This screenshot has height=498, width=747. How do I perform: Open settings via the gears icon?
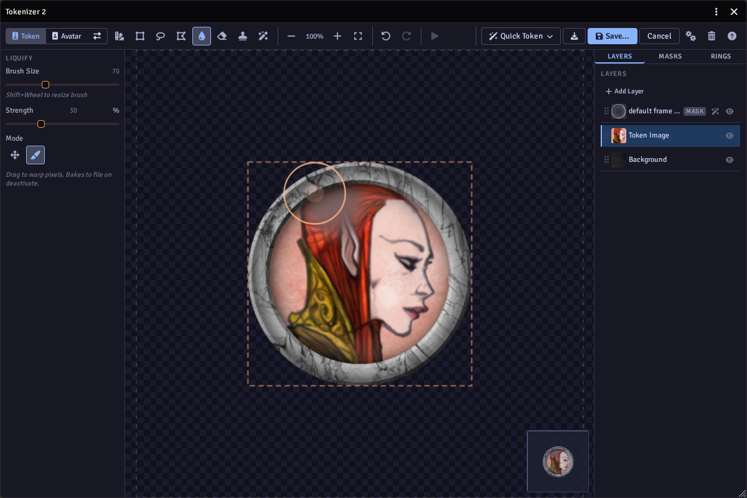(691, 36)
